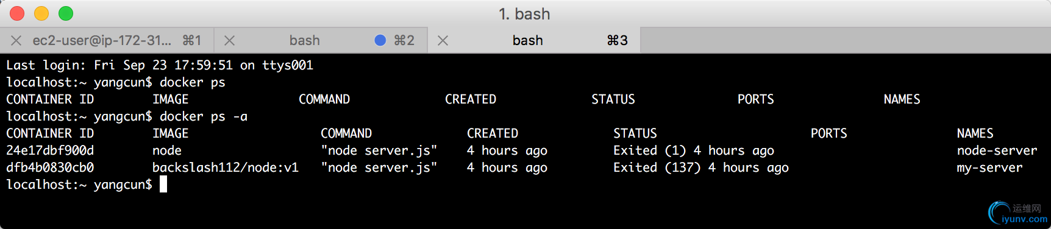Click the 'docker ps -a' command line
The width and height of the screenshot is (1051, 229).
127,116
